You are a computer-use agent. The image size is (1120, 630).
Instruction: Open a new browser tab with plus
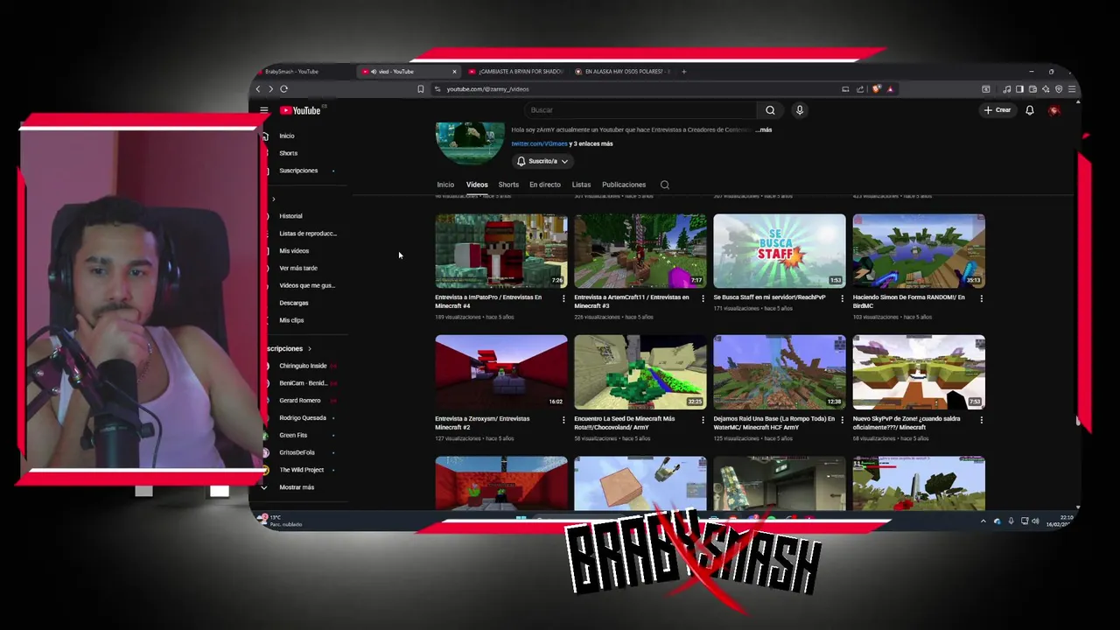point(683,72)
